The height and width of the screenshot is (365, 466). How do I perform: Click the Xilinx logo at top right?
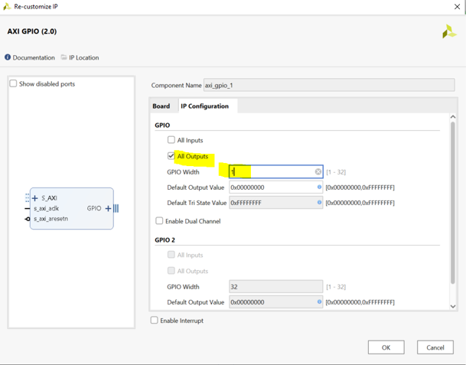click(x=449, y=31)
